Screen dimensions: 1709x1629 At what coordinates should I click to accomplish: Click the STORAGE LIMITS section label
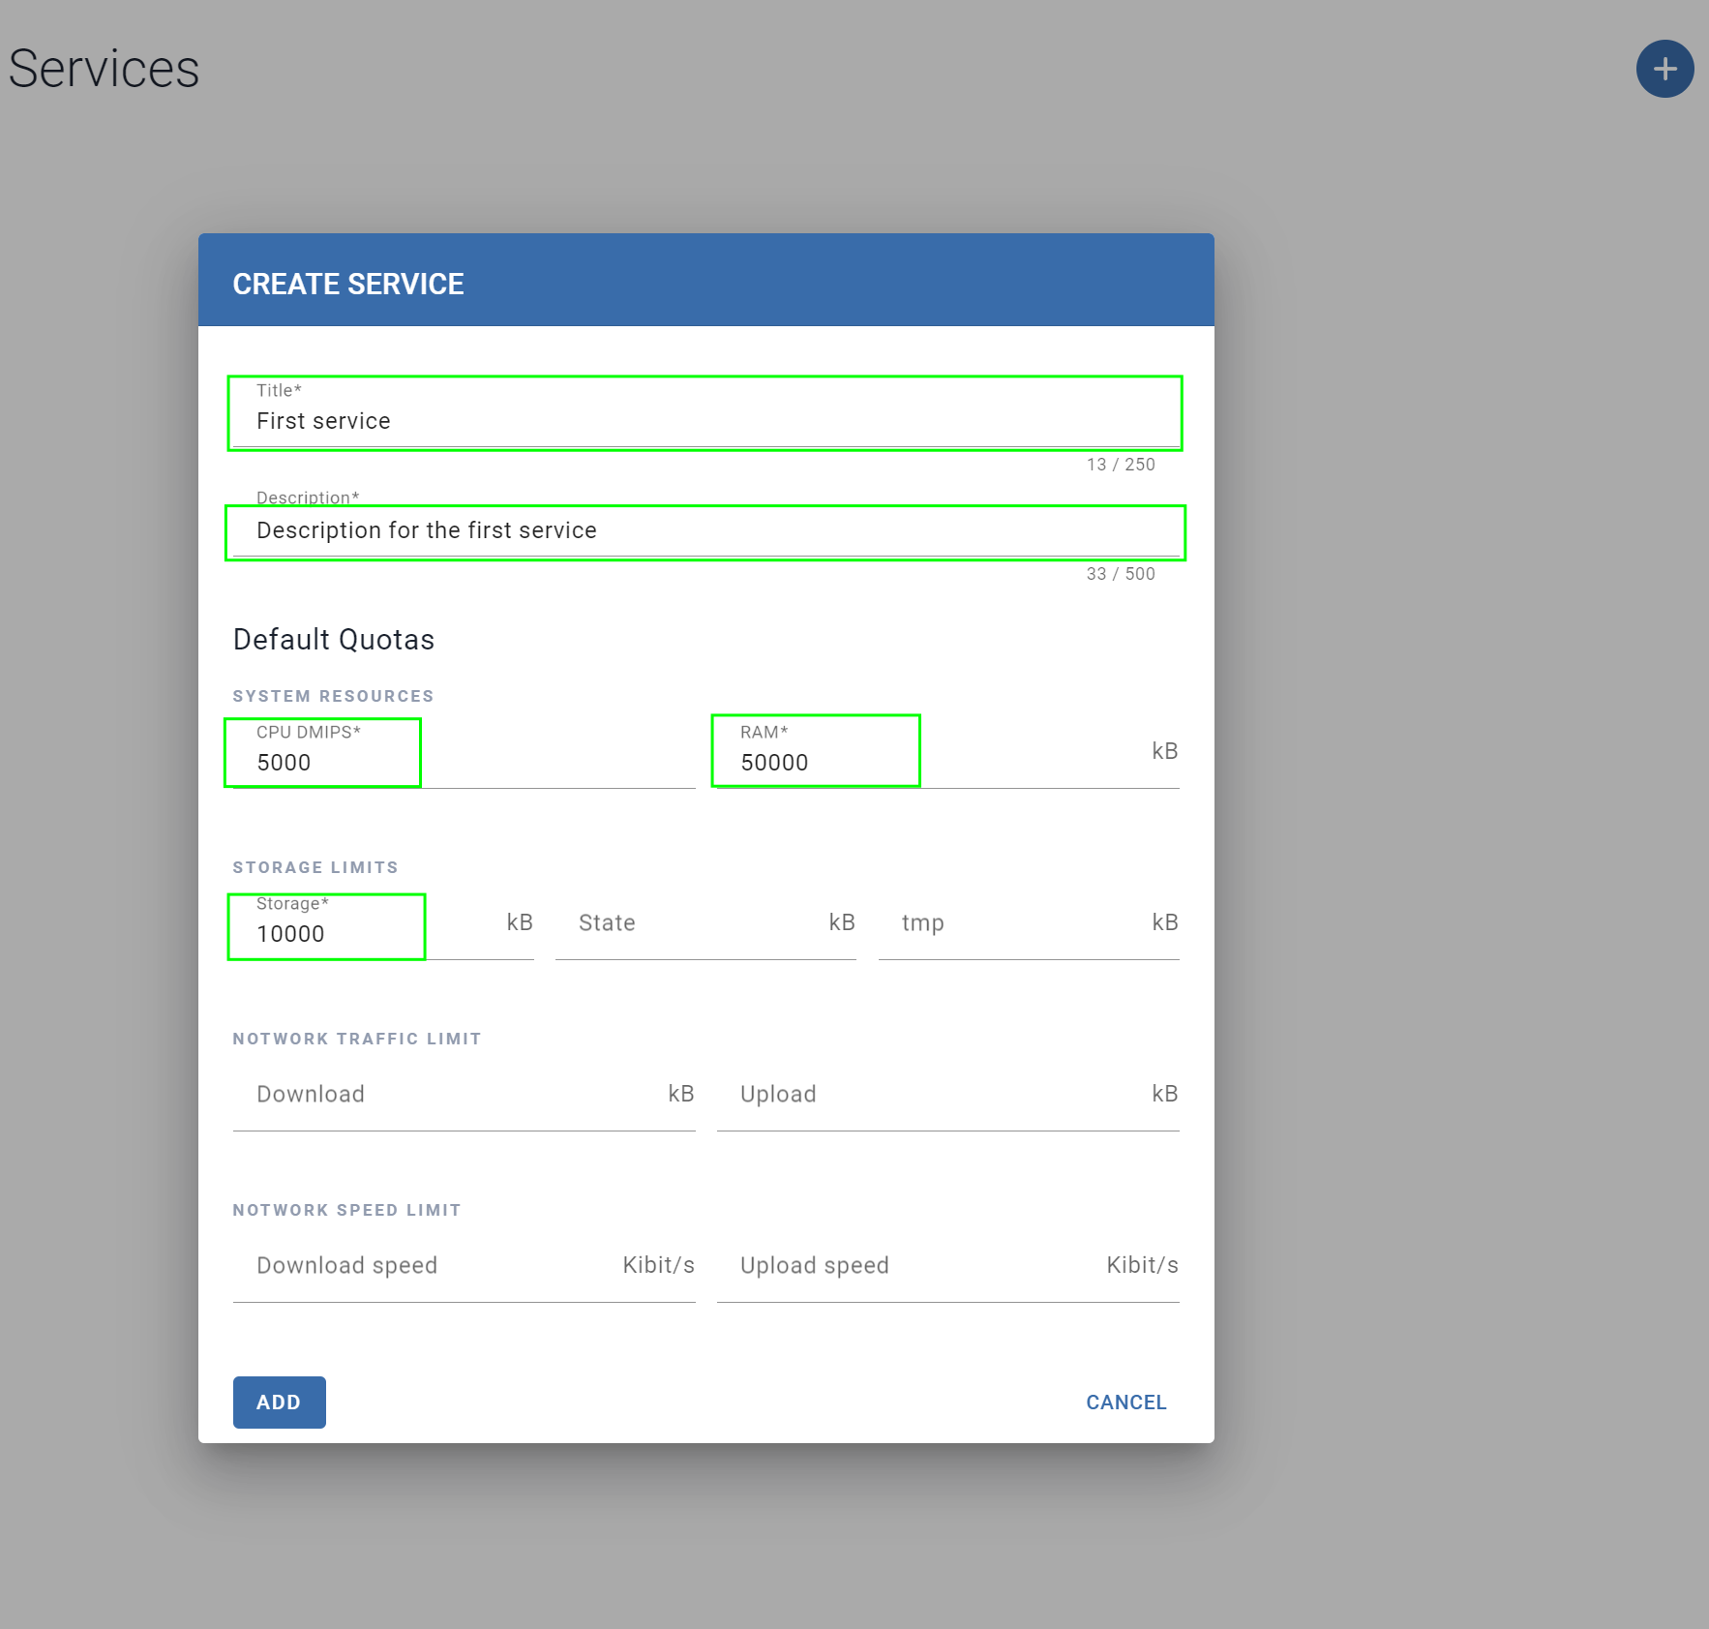[x=315, y=867]
